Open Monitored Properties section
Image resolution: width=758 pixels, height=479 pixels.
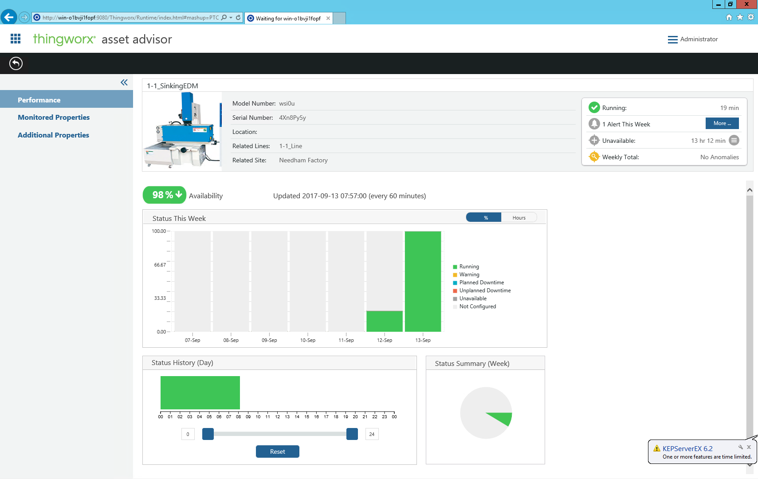click(54, 118)
